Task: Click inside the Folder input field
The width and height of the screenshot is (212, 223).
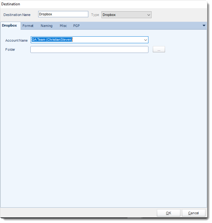Action: tap(89, 49)
